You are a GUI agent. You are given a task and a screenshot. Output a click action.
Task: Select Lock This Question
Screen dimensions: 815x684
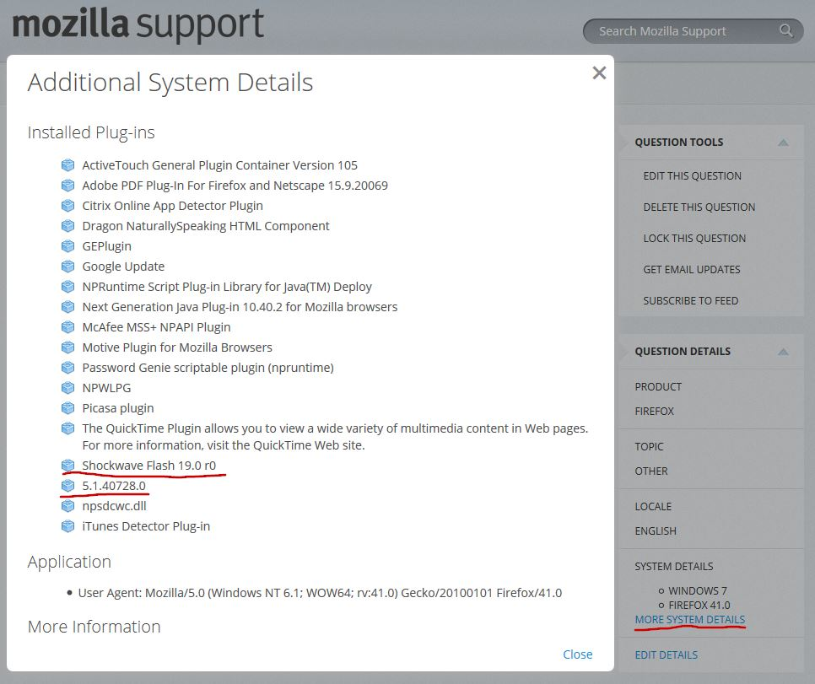click(x=694, y=239)
